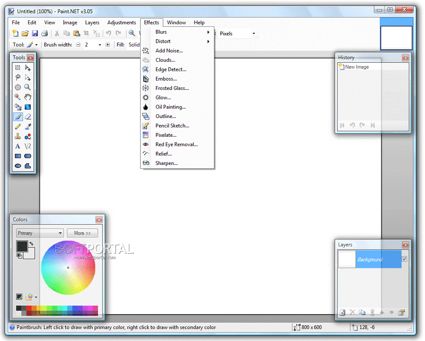
Task: Increase brush width with plus button
Action: [108, 45]
